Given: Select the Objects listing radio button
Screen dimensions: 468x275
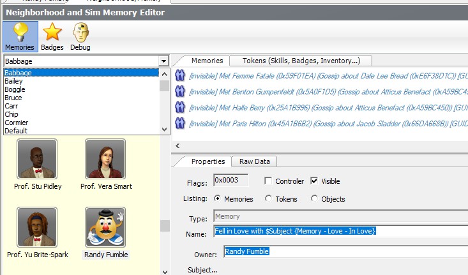Looking at the screenshot, I should click(314, 199).
